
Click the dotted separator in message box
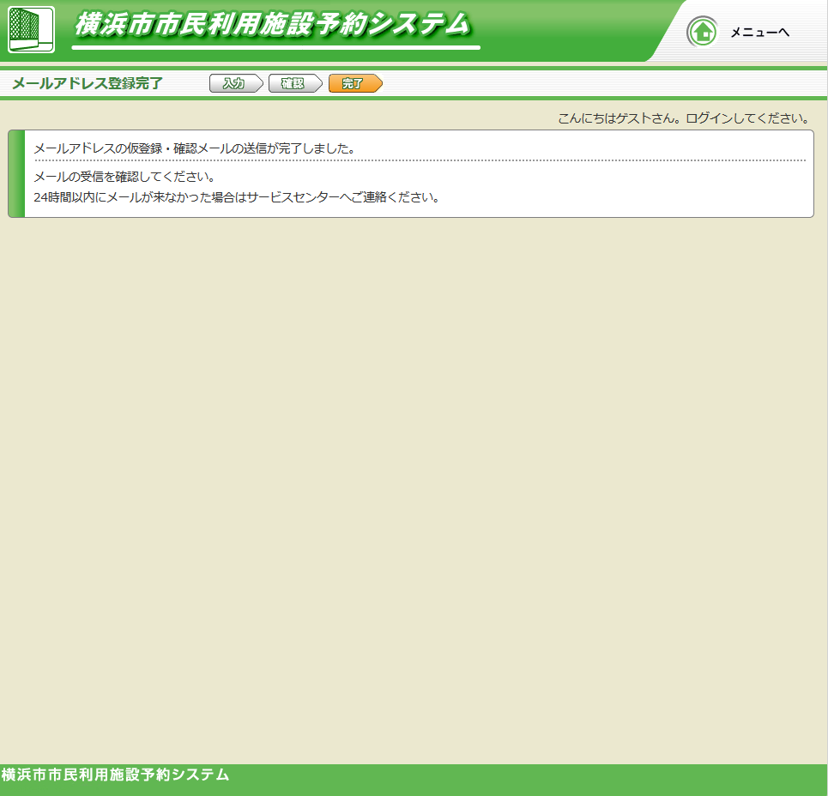[x=419, y=160]
